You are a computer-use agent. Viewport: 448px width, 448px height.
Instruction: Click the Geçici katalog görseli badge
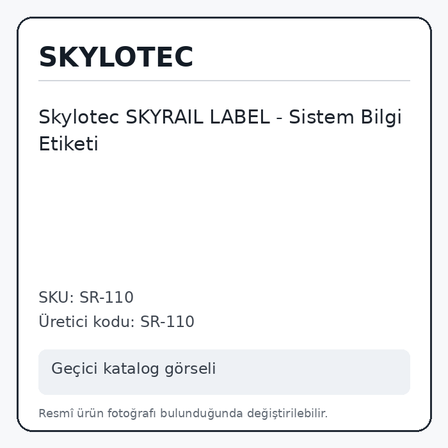tap(224, 372)
